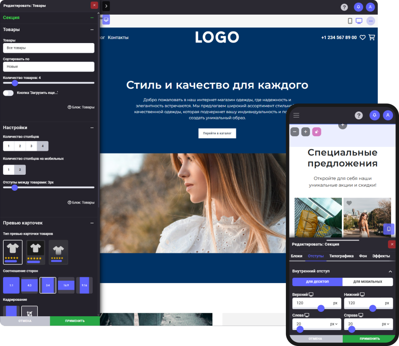Click the pink magic-wand icon in mobile preview

(317, 132)
